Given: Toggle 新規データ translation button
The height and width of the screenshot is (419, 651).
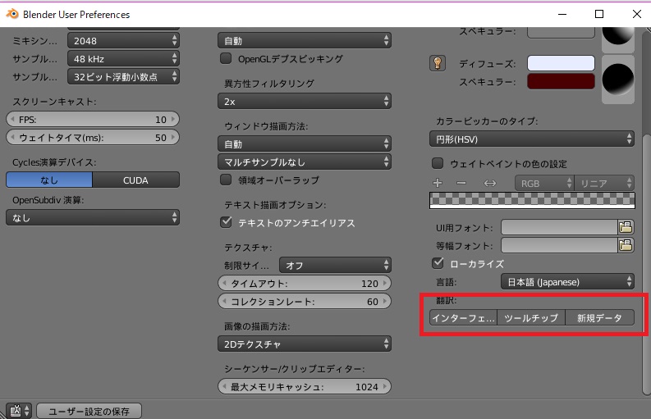Looking at the screenshot, I should click(599, 318).
